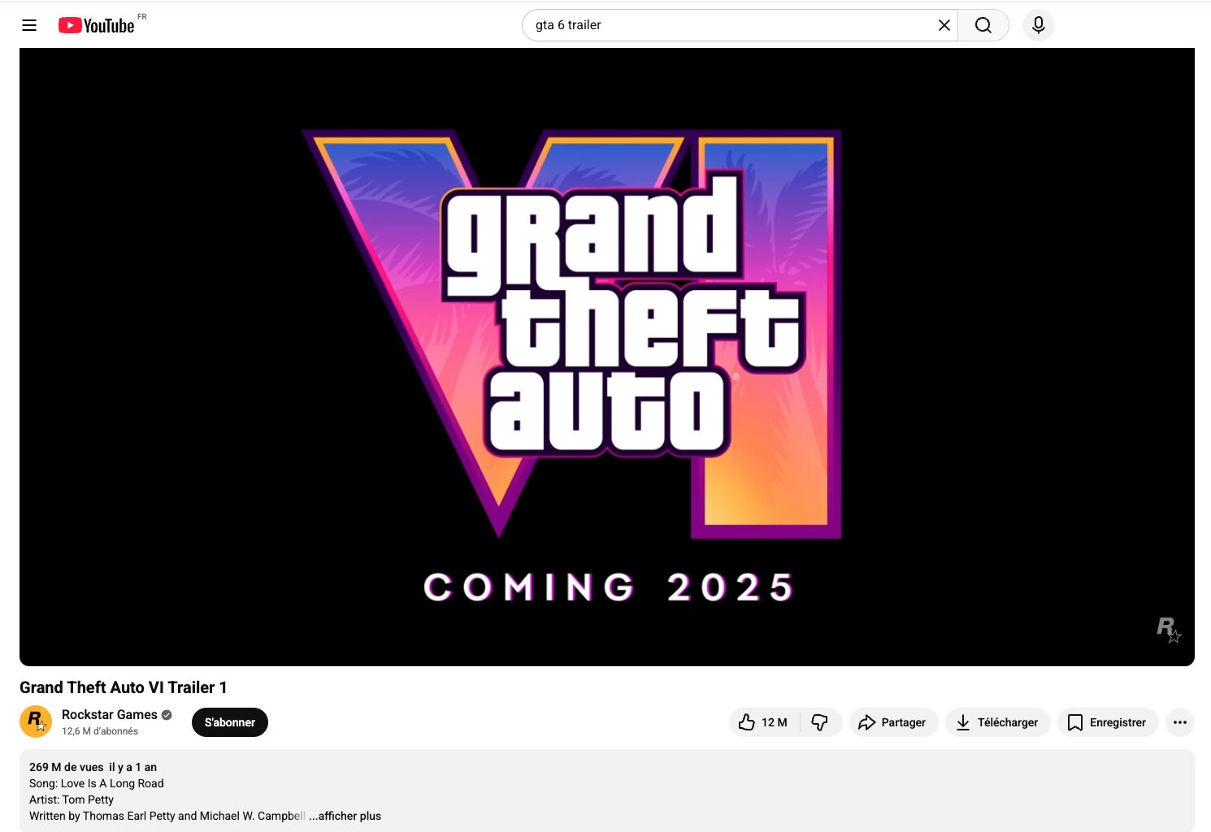Clear the search query with the X
The width and height of the screenshot is (1211, 832).
click(944, 25)
